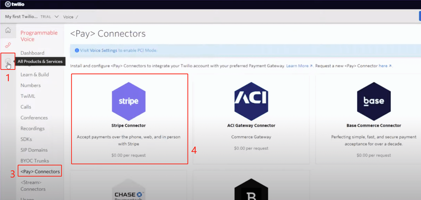Click the ACI hexagon logo

click(251, 101)
